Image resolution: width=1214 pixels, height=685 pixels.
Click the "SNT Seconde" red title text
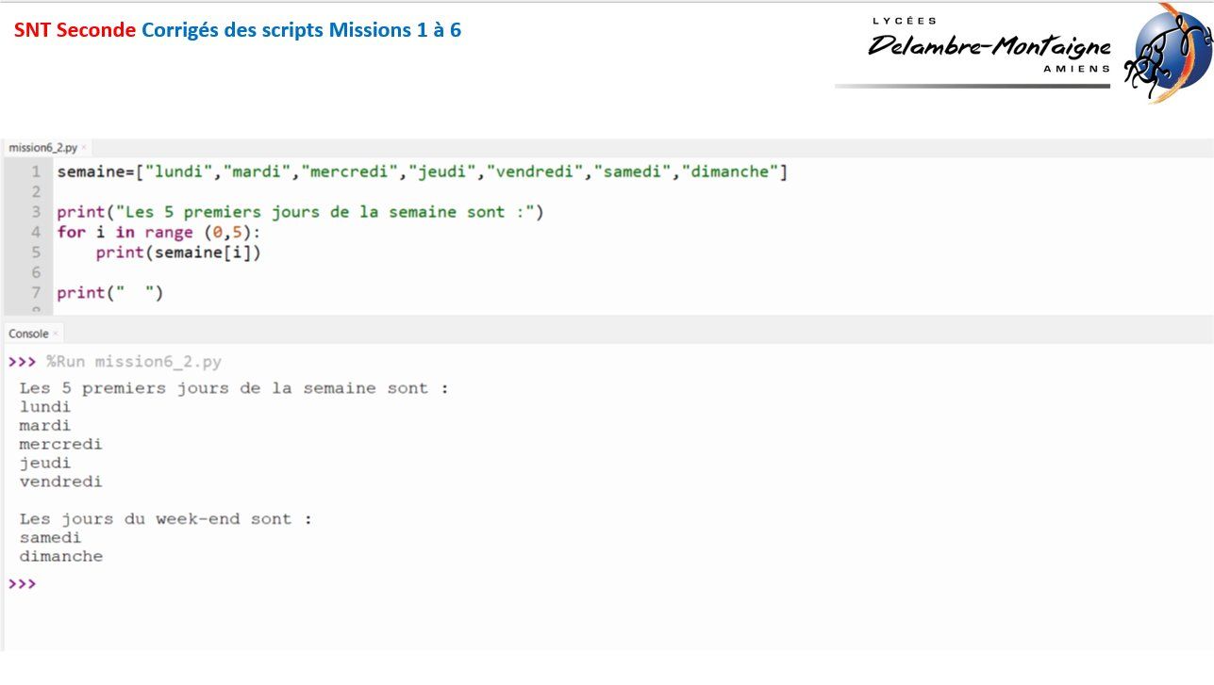[75, 30]
